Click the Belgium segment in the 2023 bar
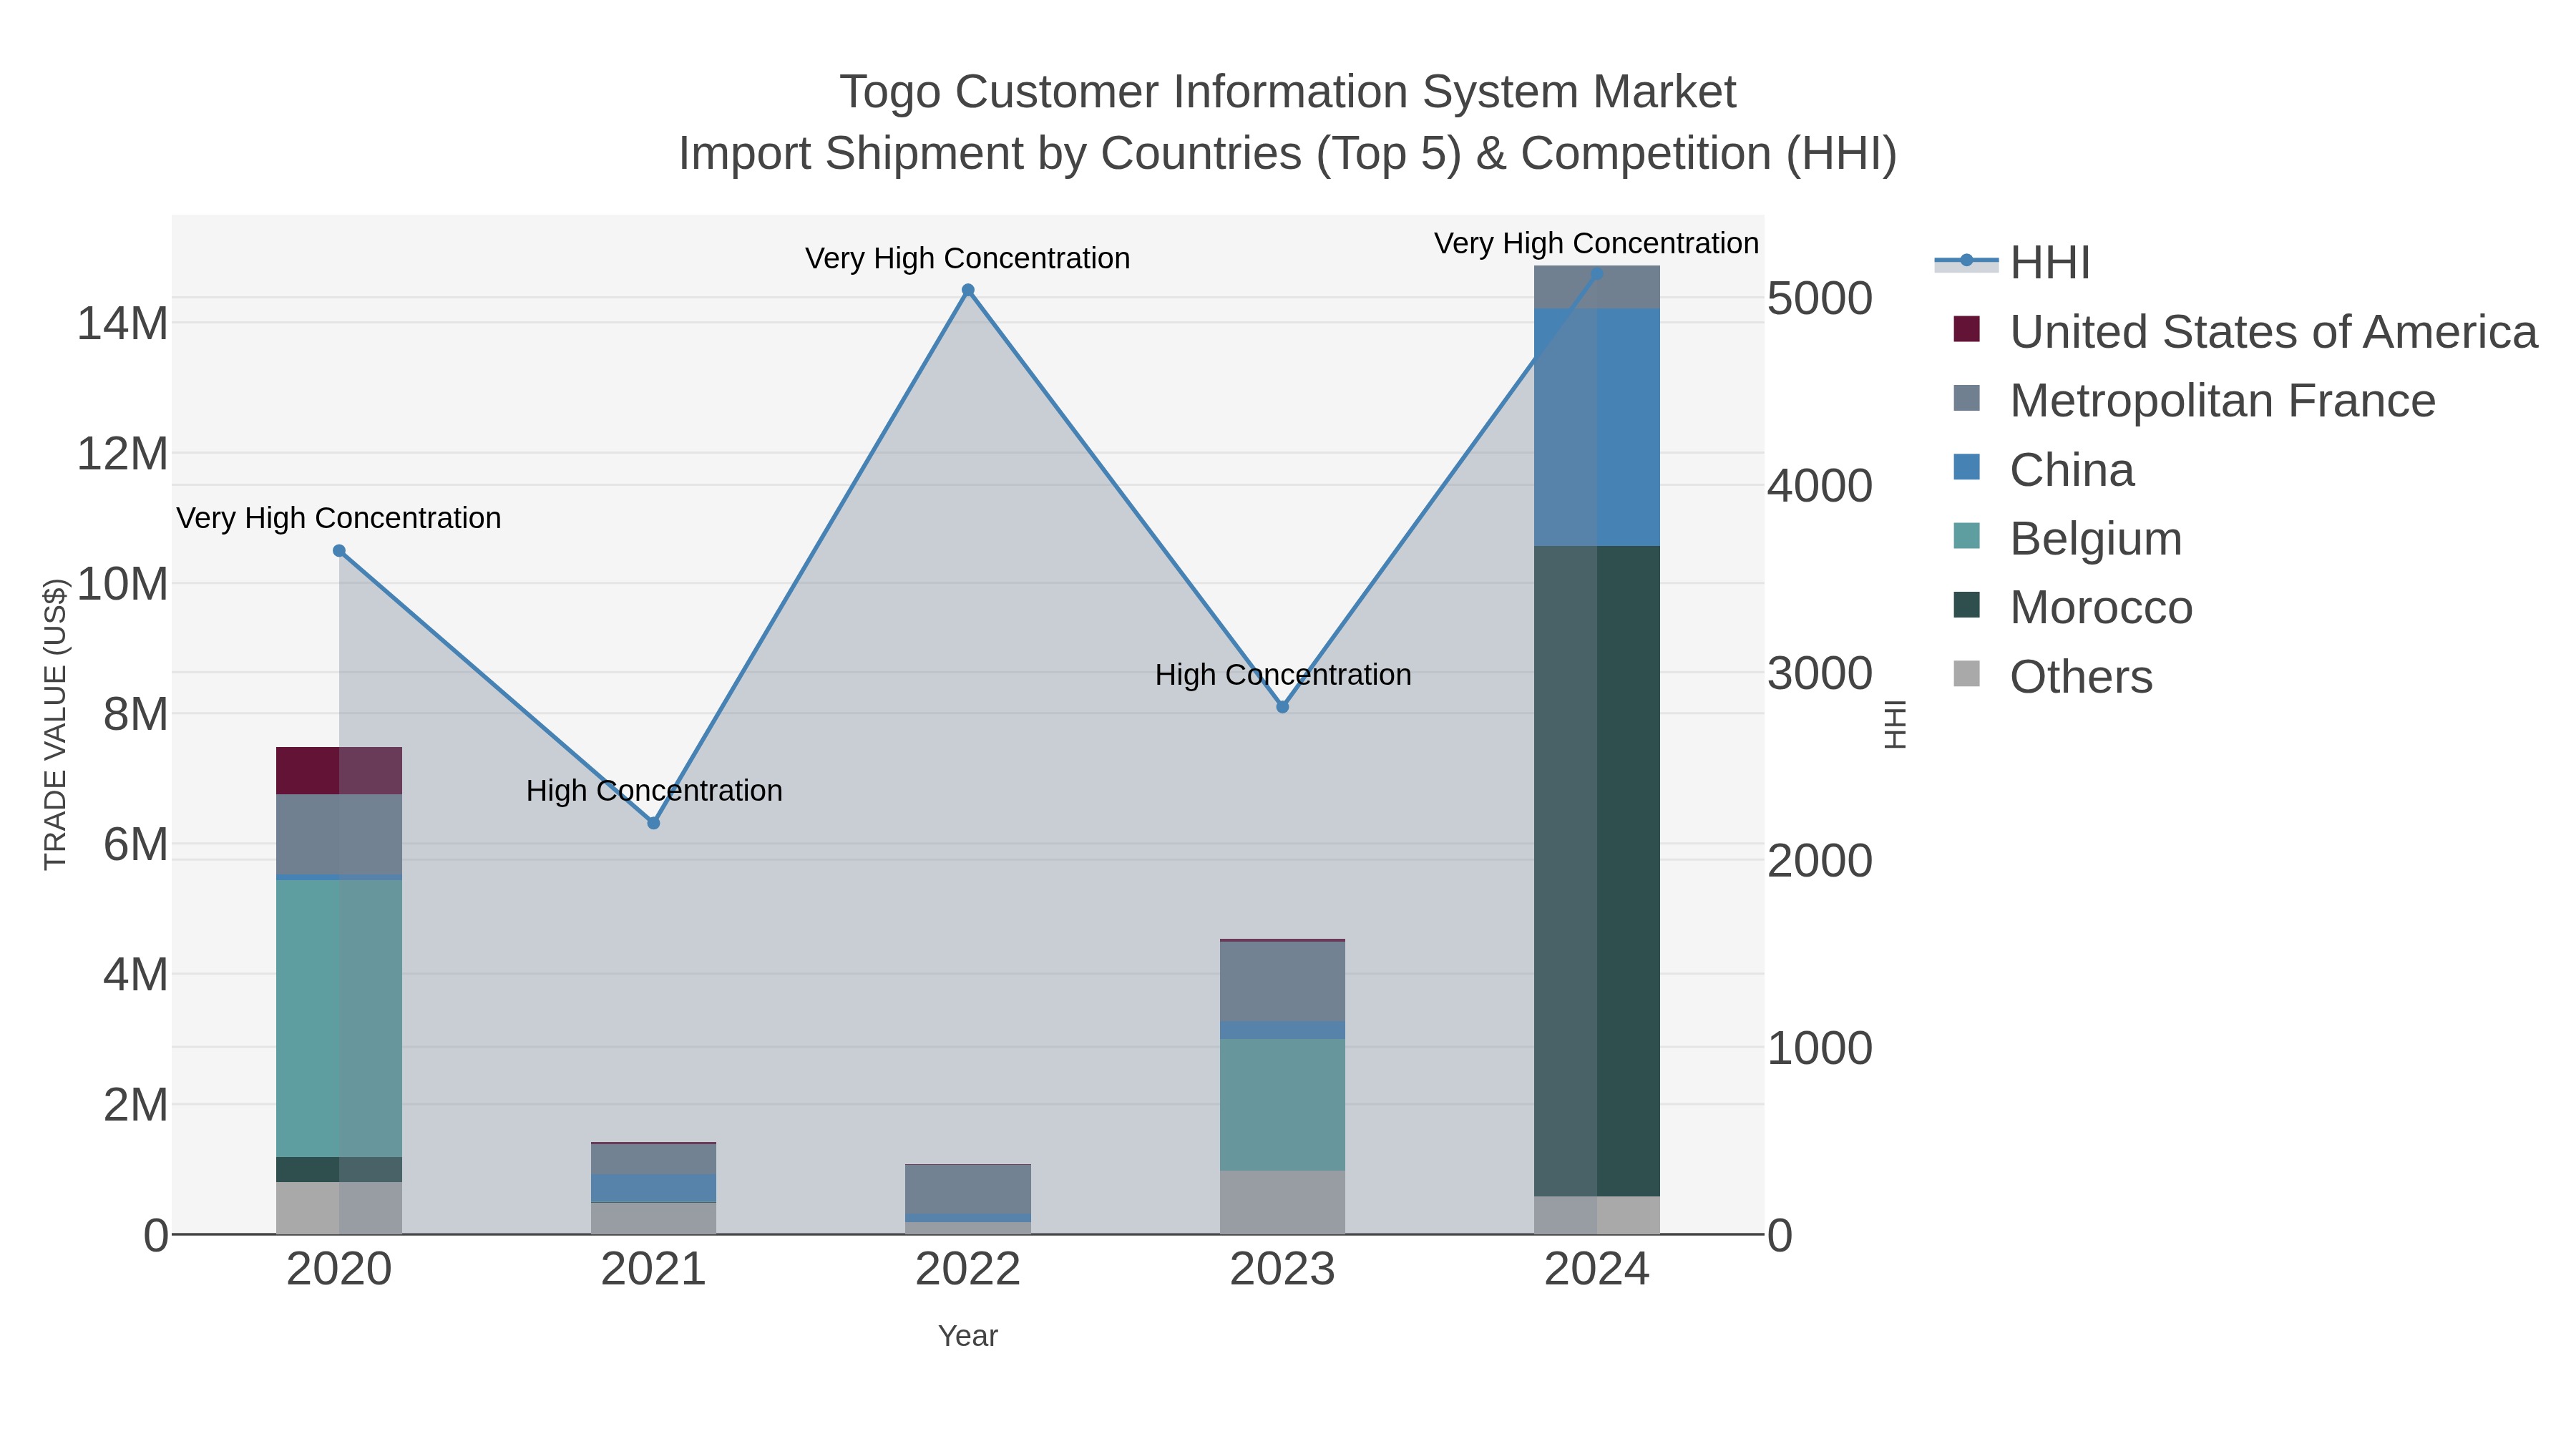 pos(1283,1104)
